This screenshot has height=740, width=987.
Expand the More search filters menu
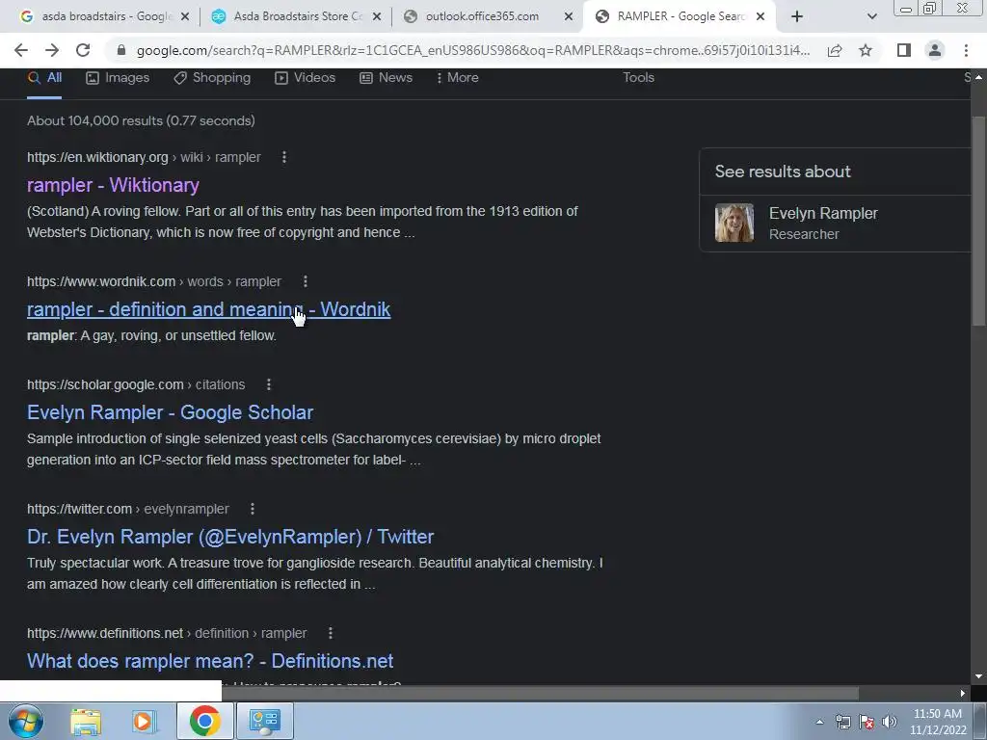click(x=458, y=78)
